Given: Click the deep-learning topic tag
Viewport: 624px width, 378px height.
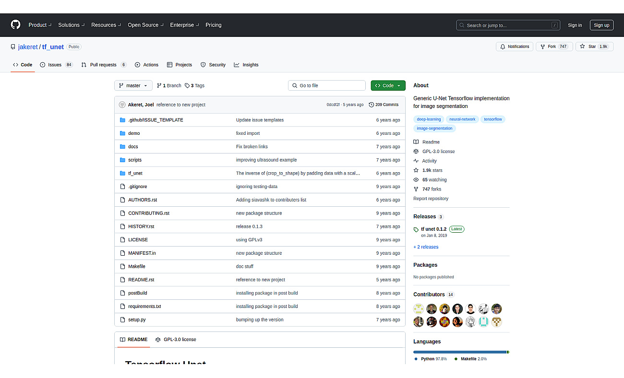Looking at the screenshot, I should 429,119.
